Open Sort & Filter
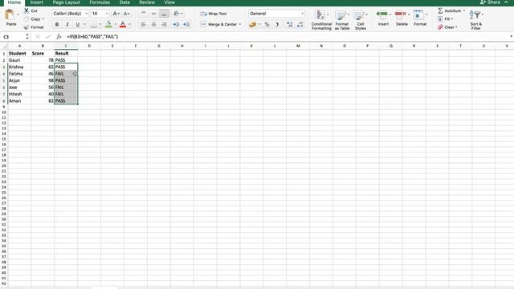 tap(475, 19)
